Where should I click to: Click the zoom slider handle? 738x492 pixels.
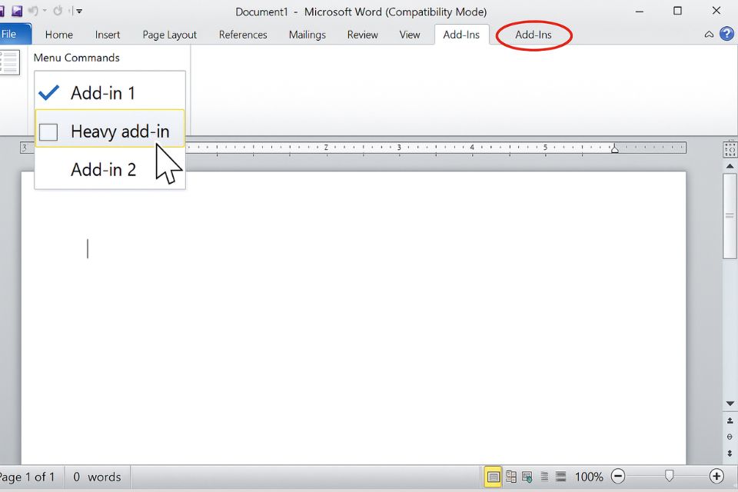click(x=669, y=477)
